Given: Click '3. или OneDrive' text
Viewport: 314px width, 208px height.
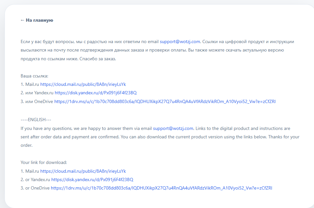Looking at the screenshot, I should coord(37,102).
